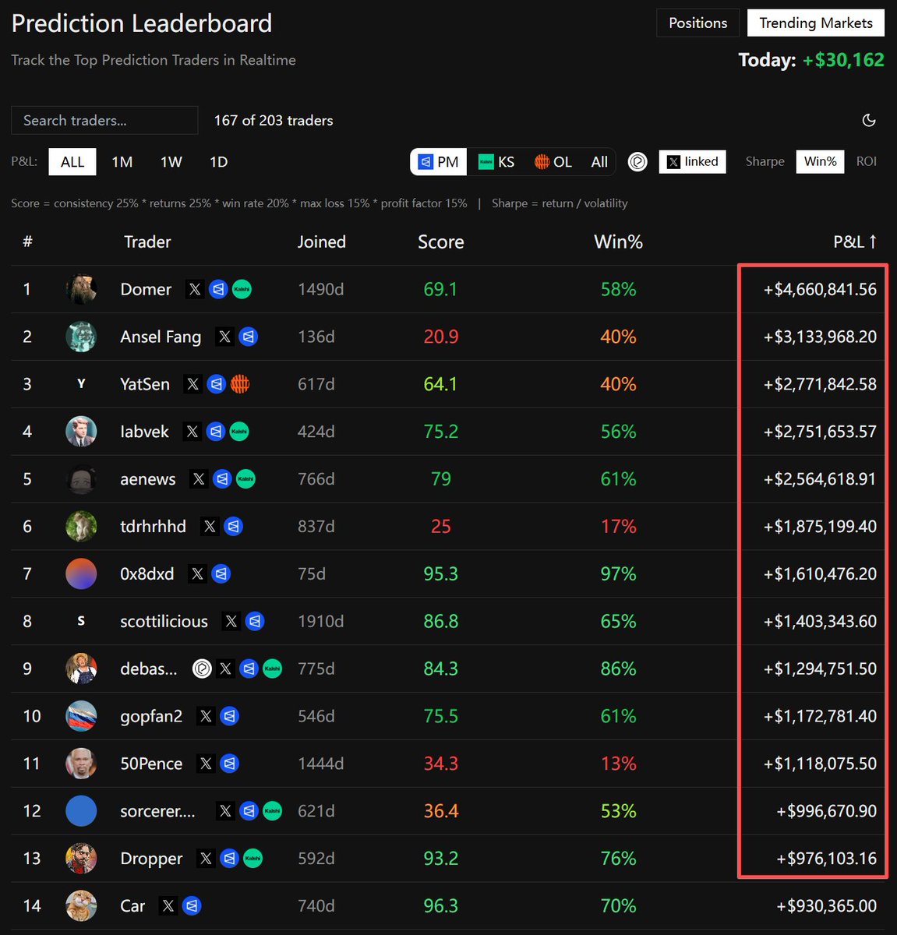Select the PM platform filter
Image resolution: width=897 pixels, height=935 pixels.
click(x=439, y=162)
